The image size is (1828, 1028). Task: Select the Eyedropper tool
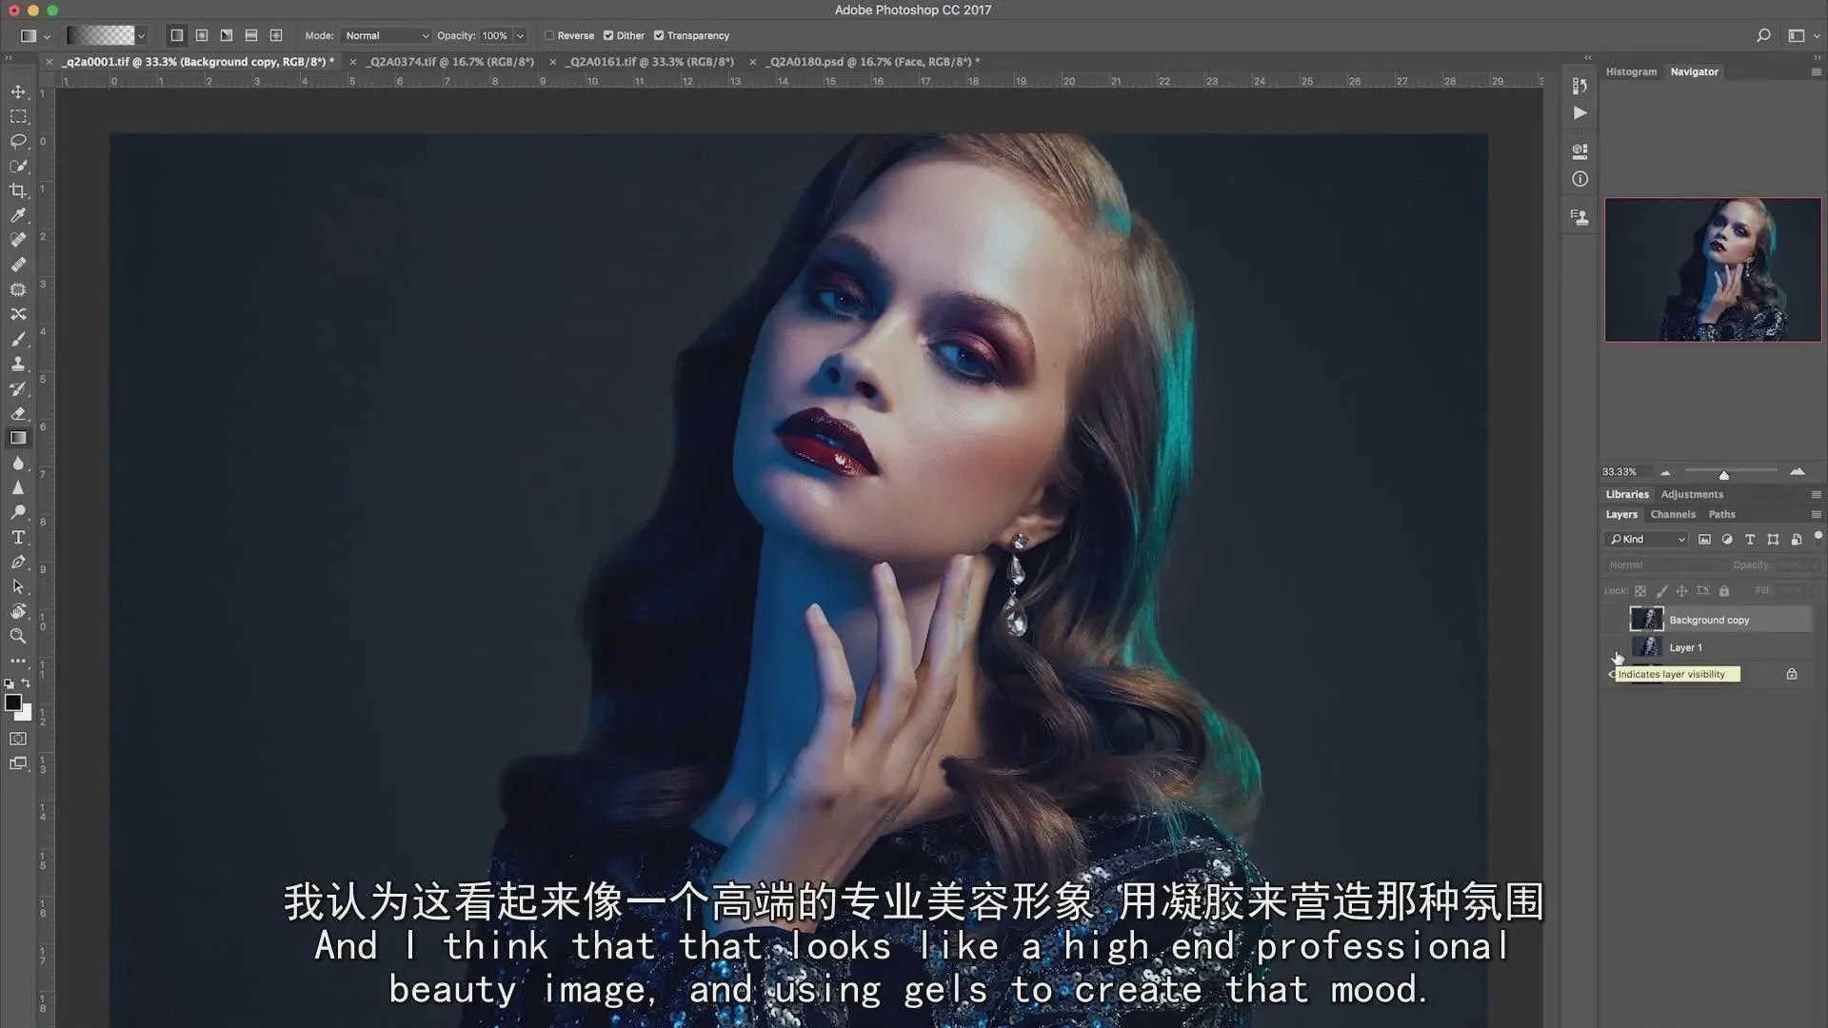pos(18,215)
